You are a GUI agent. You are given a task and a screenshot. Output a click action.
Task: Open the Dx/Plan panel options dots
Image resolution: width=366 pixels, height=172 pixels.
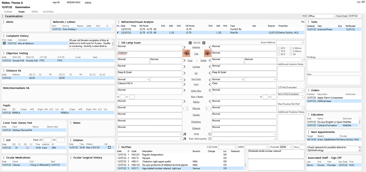tap(119, 147)
